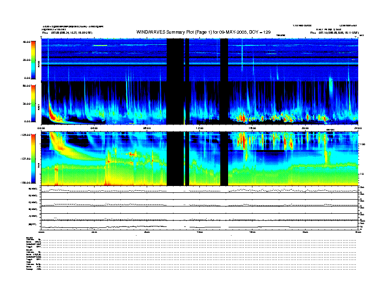
Task: Click the 10 tick label on TNR right axis
Action: (x=363, y=174)
